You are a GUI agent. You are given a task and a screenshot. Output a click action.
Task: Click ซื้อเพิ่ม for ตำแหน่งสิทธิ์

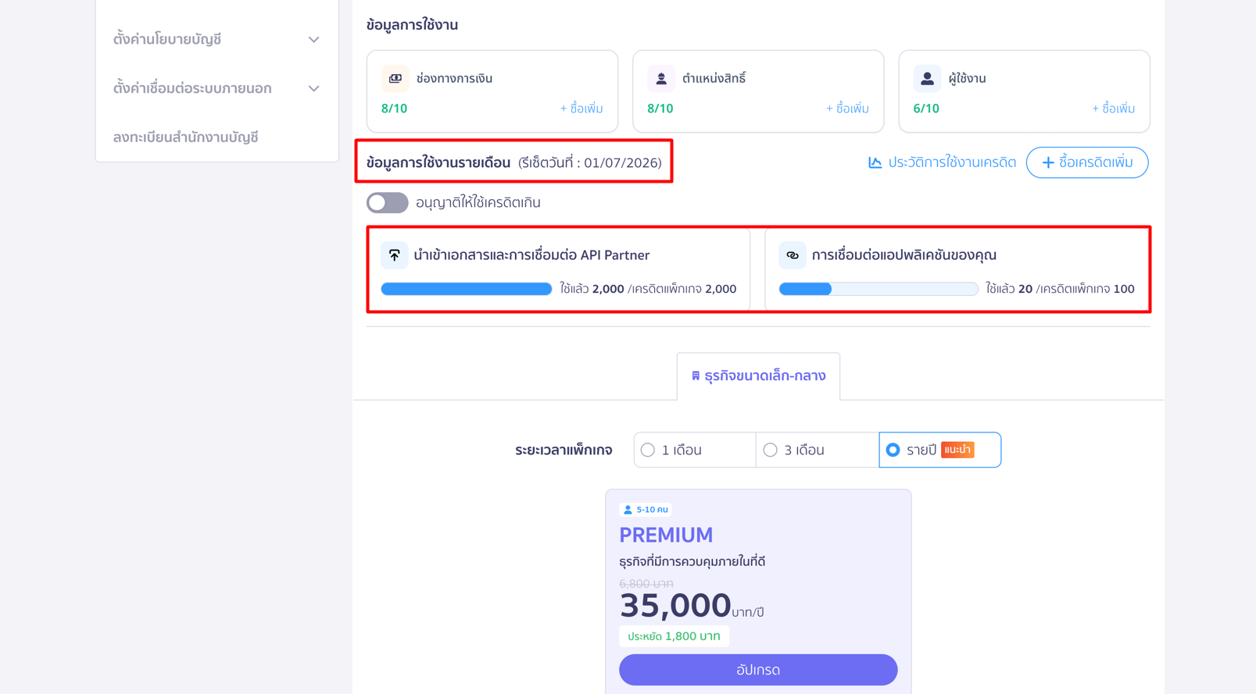point(847,109)
